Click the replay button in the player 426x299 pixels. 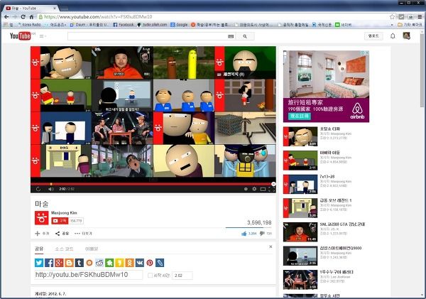tap(38, 189)
